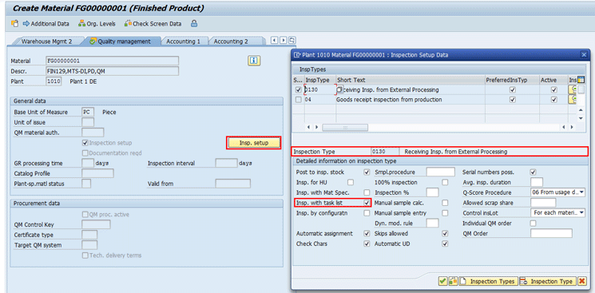Click tab strip scroll-right arrow
This screenshot has width=595, height=293.
pos(283,40)
